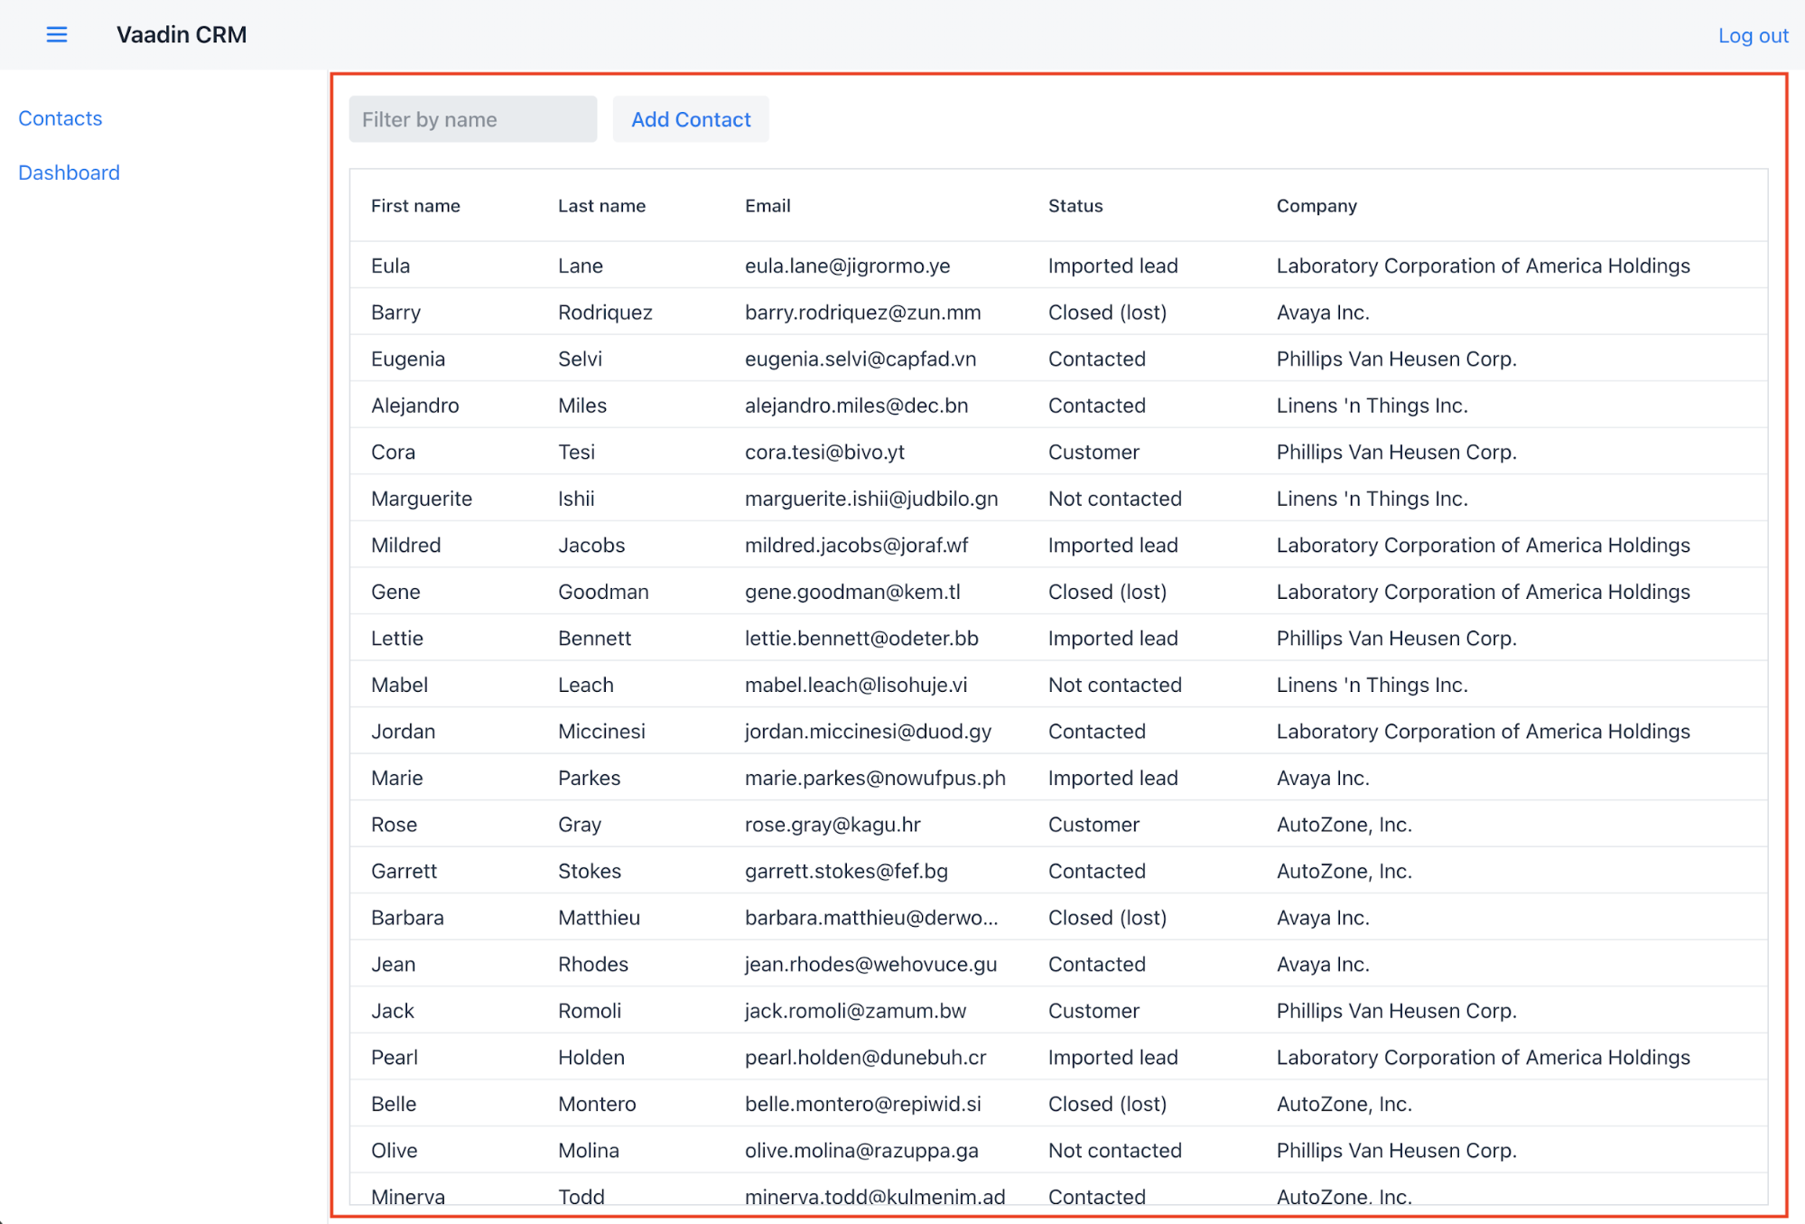Toggle the hamburger menu drawer icon
Image resolution: width=1805 pixels, height=1224 pixels.
click(x=57, y=35)
